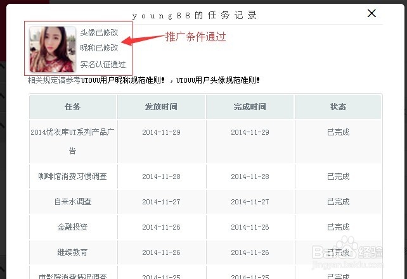Open UTOW用户昵称规范准则 link
This screenshot has width=407, height=279.
tap(122, 80)
